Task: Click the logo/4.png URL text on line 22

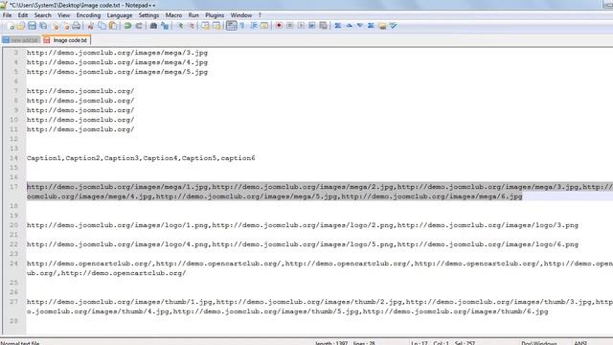Action: pyautogui.click(x=303, y=244)
